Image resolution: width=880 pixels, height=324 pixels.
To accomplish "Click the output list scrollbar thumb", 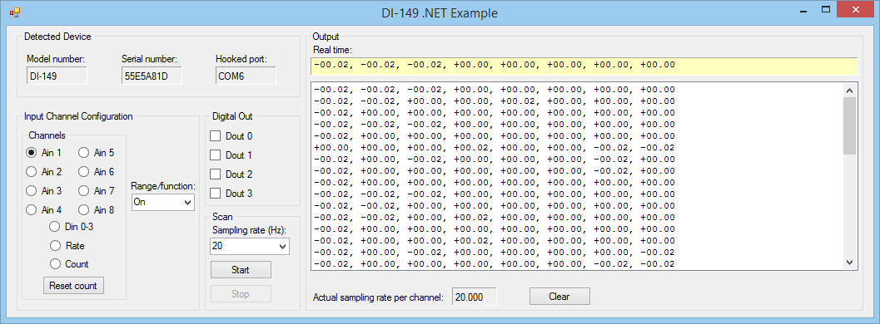I will [849, 125].
